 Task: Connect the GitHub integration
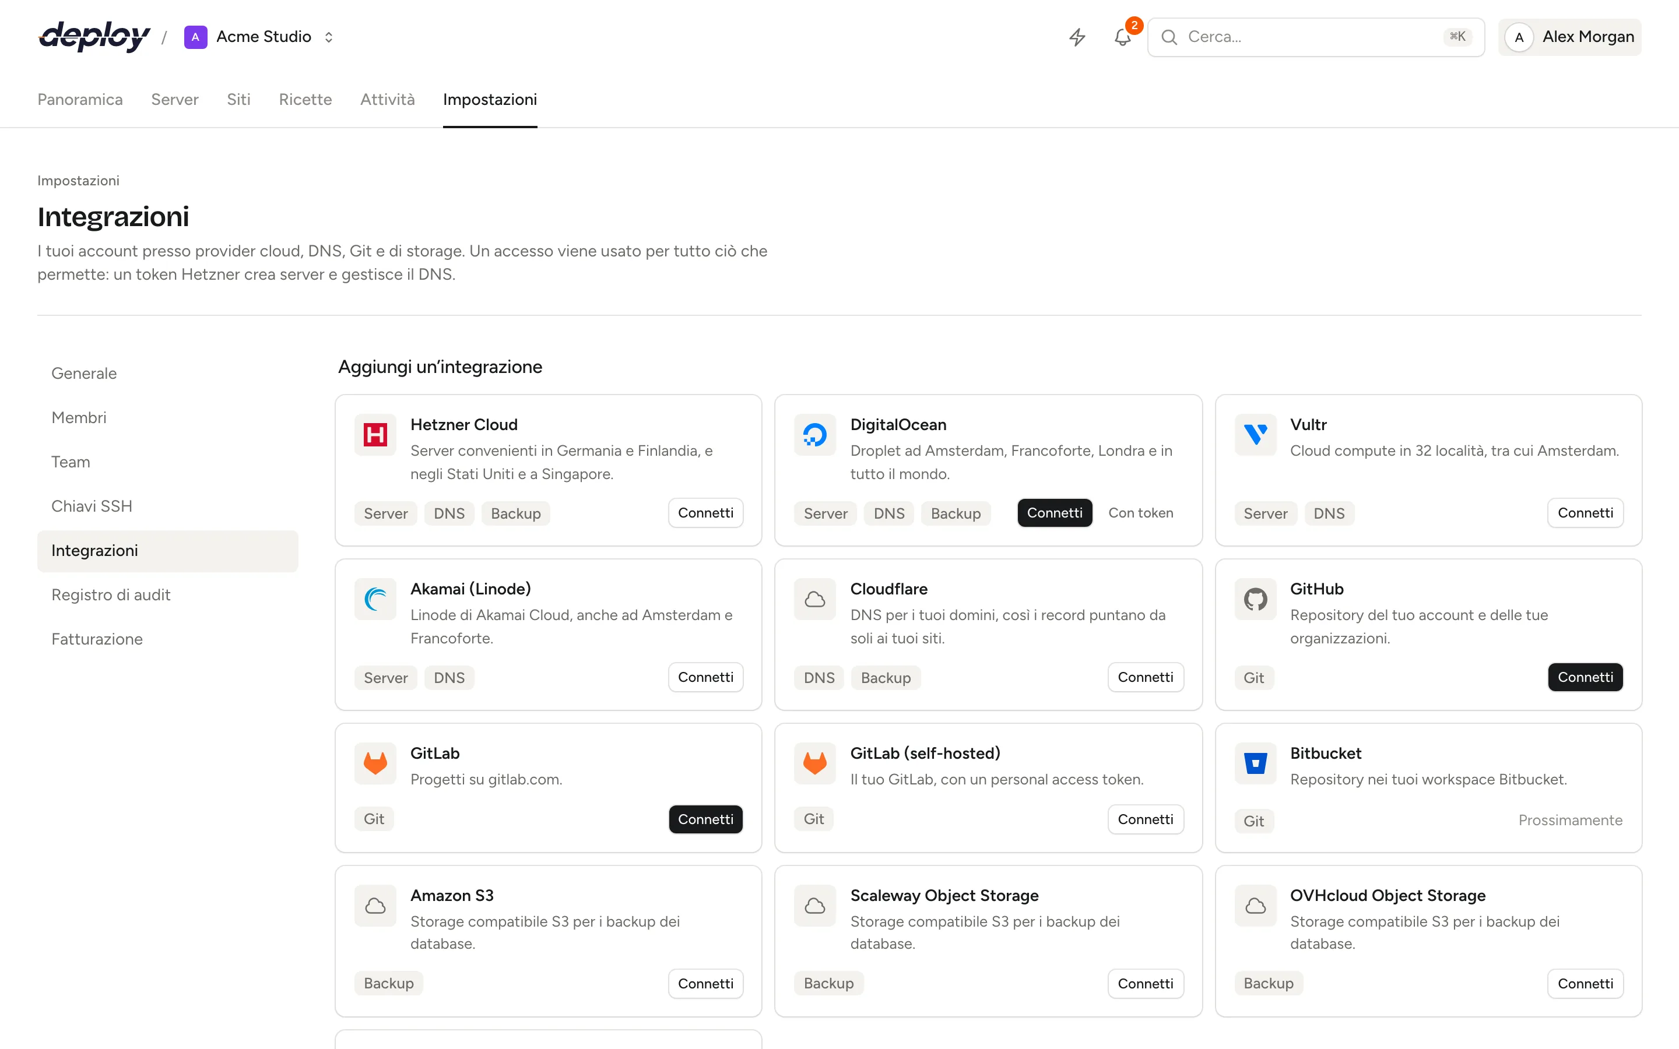pyautogui.click(x=1585, y=677)
